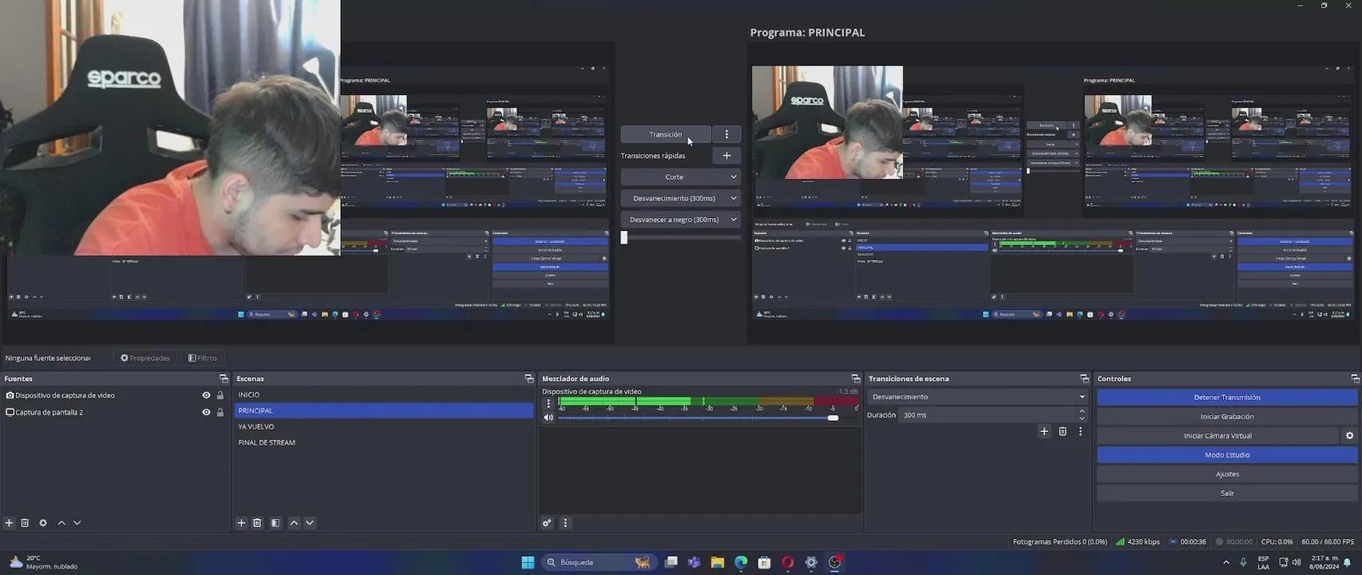Pop out the Controles dock

point(1355,379)
